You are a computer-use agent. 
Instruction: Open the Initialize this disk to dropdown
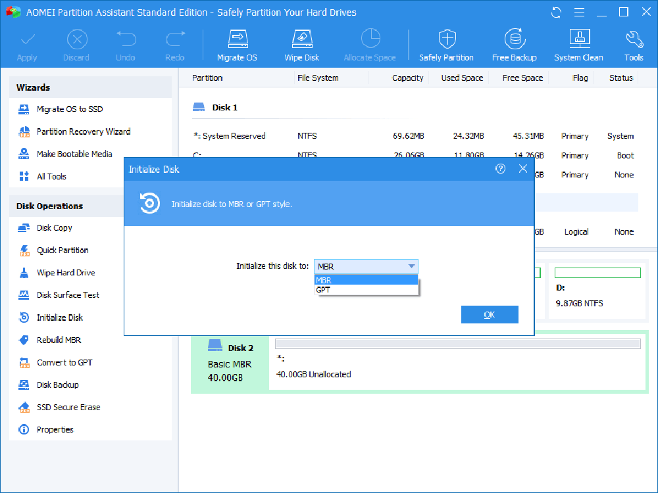pyautogui.click(x=366, y=267)
